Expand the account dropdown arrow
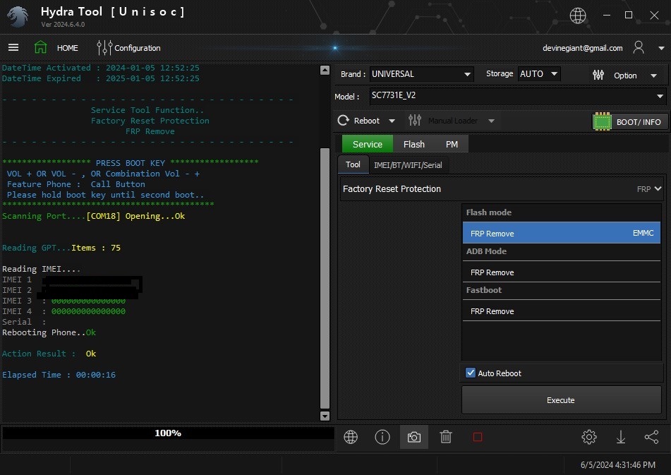This screenshot has width=671, height=475. click(661, 49)
